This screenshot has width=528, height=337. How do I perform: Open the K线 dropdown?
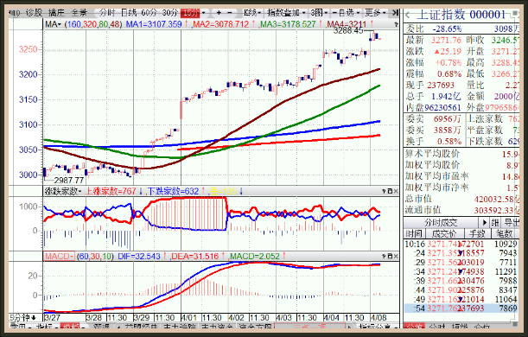coord(252,13)
